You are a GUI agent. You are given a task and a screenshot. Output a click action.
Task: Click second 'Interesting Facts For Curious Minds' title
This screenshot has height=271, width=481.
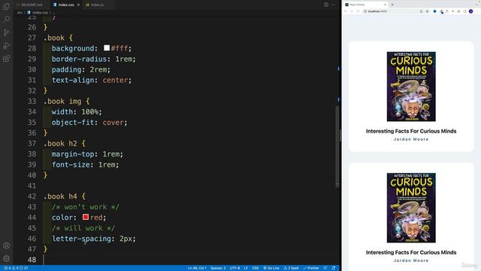[x=411, y=252]
